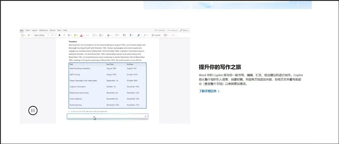Click 'October 30th' end date cell
Viewport: 339px width, 144px height.
[132, 81]
